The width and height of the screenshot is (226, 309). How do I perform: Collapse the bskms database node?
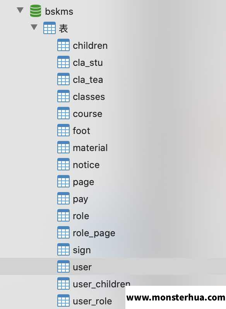[x=20, y=10]
